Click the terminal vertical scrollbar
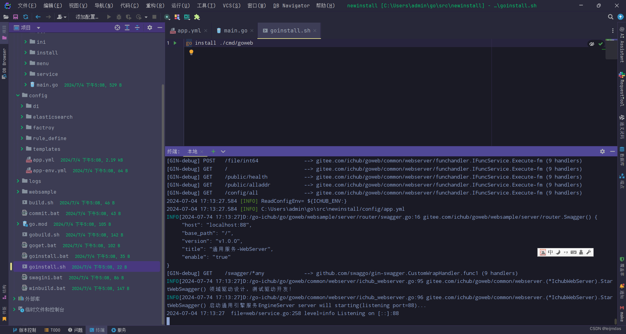This screenshot has width=626, height=334. tap(615, 321)
